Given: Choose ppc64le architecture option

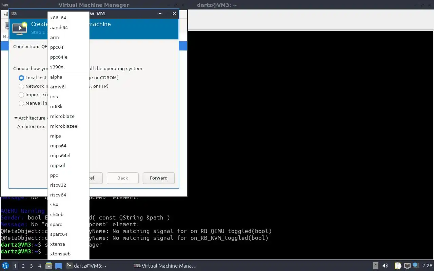Looking at the screenshot, I should (68, 57).
